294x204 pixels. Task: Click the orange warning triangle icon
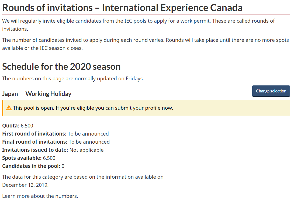(9, 108)
